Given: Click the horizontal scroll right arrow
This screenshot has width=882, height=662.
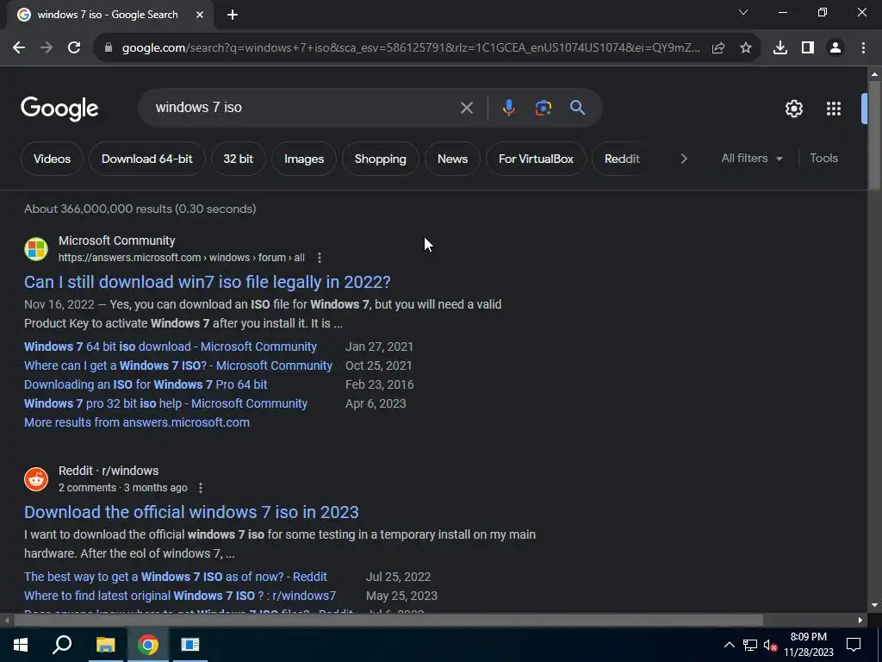Looking at the screenshot, I should pyautogui.click(x=860, y=621).
